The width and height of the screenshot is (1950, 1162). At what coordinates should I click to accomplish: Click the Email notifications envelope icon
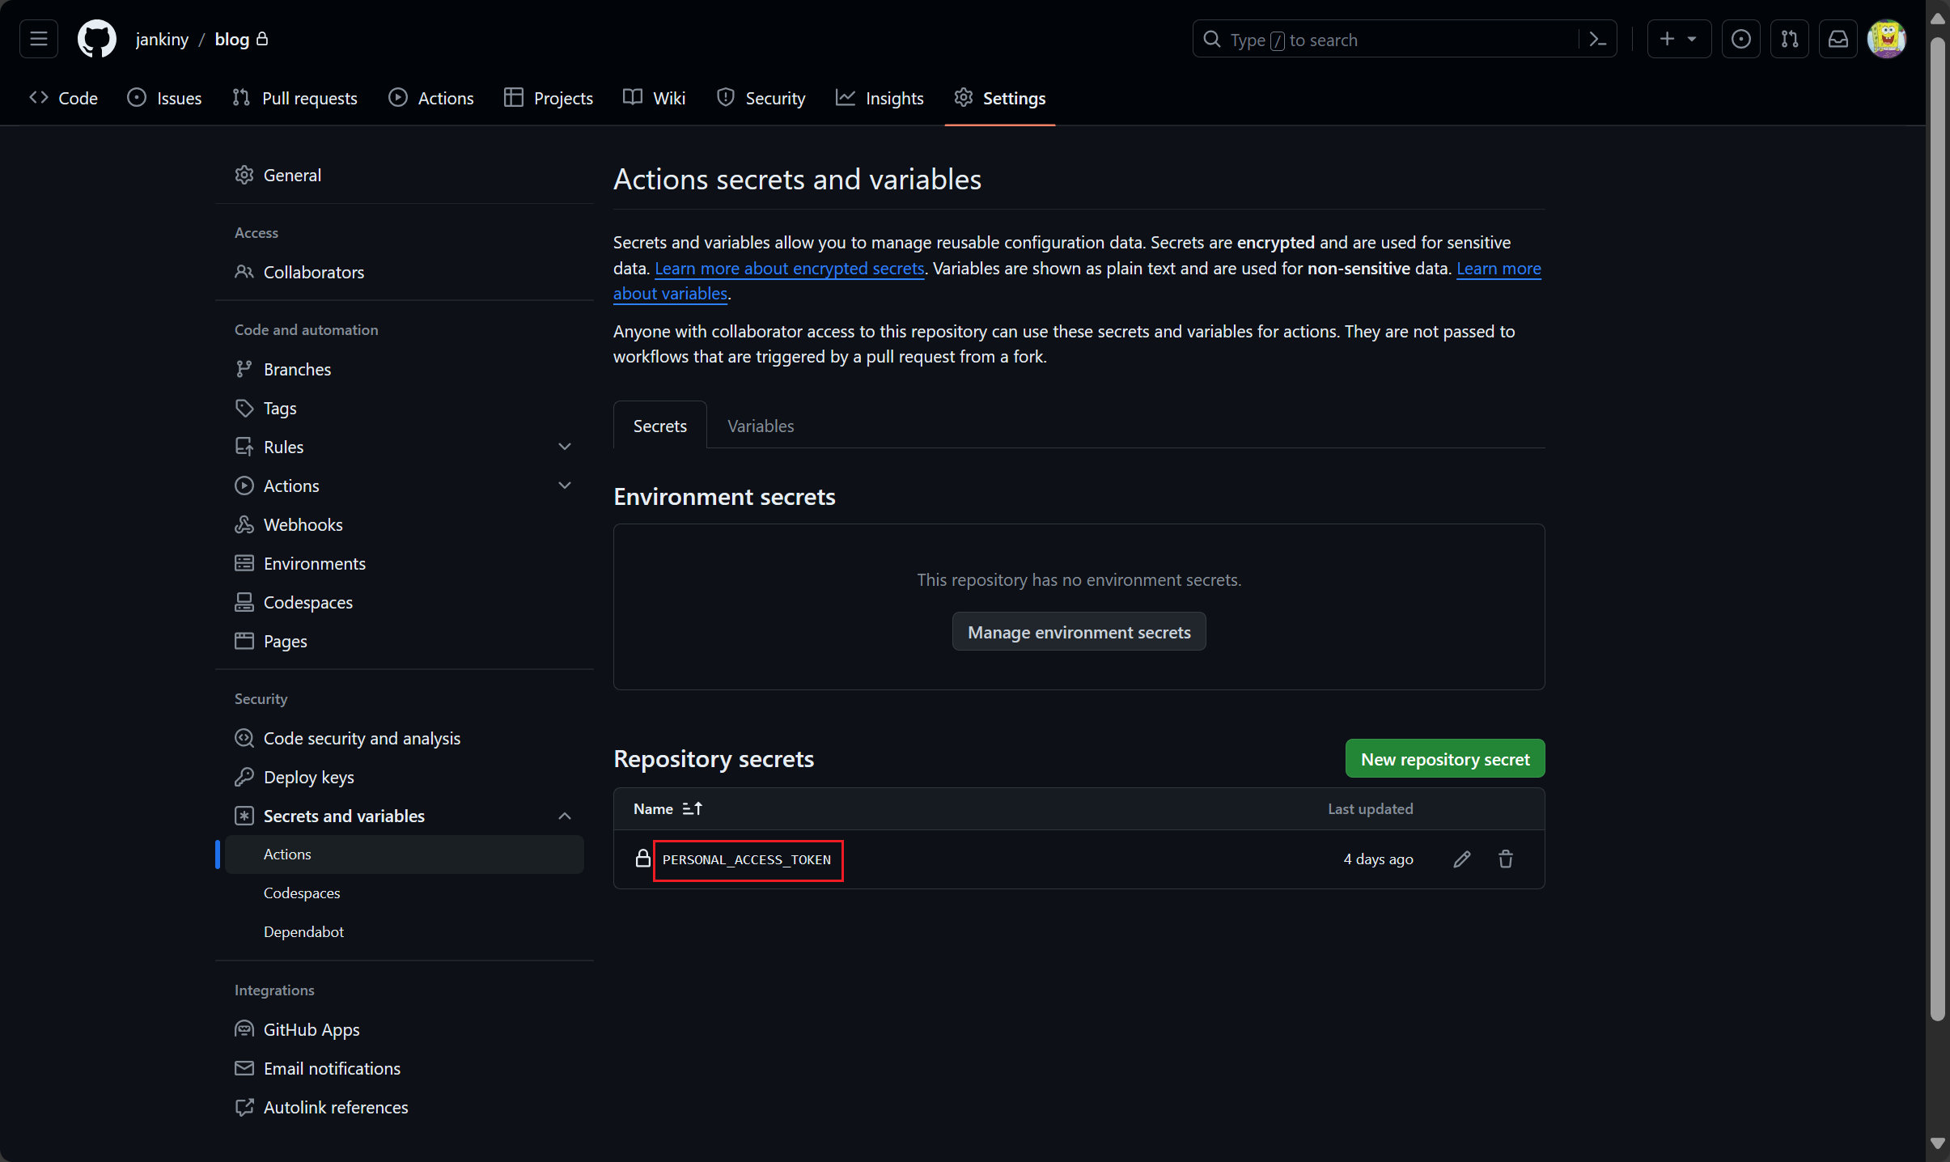(x=244, y=1068)
